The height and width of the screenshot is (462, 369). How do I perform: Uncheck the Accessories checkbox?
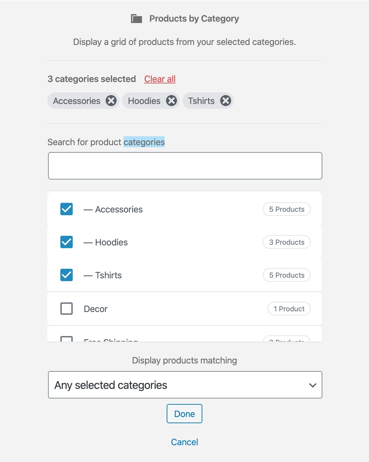(67, 209)
